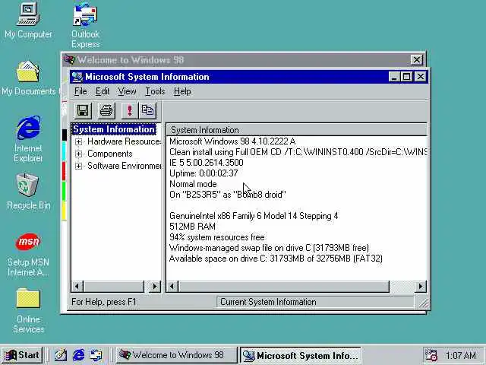The width and height of the screenshot is (486, 365).
Task: Click the "Current System Information" status bar text
Action: pyautogui.click(x=268, y=302)
